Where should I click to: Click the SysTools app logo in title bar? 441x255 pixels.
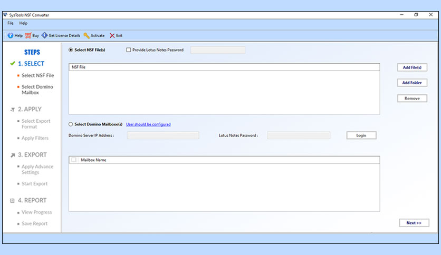(5, 15)
